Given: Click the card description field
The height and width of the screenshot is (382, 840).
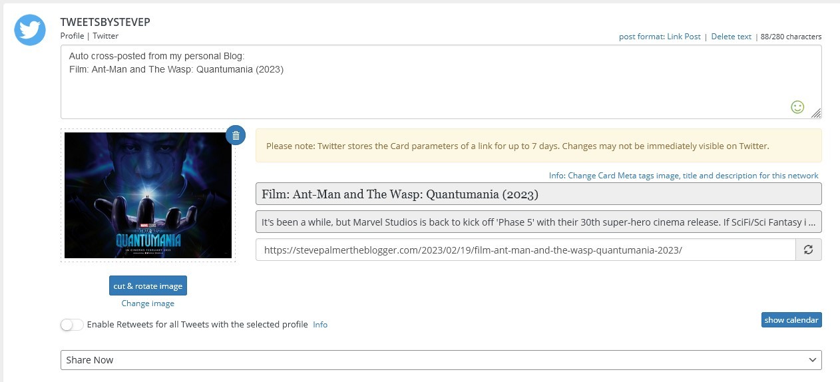Looking at the screenshot, I should click(538, 222).
